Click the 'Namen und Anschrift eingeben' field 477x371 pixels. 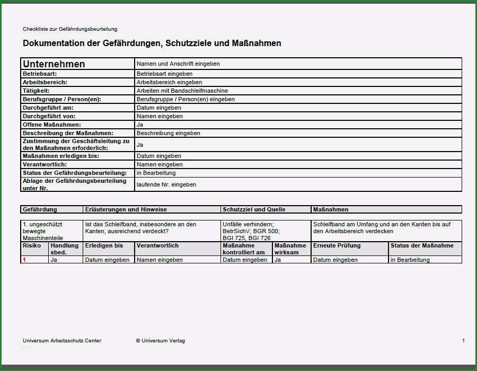(x=298, y=64)
